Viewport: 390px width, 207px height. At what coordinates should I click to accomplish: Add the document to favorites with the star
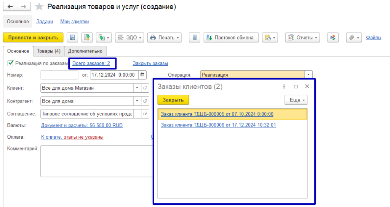pos(39,7)
